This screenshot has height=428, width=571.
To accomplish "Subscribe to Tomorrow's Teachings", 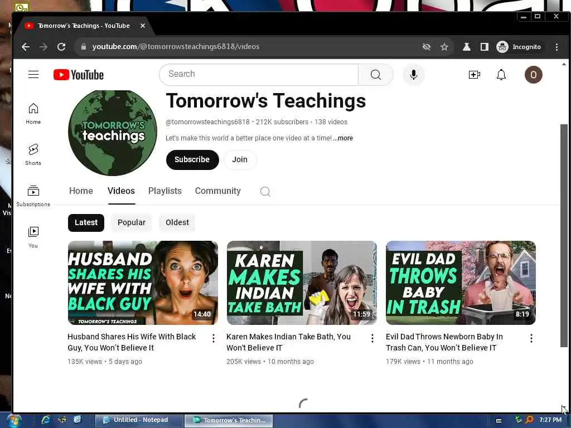I will [192, 159].
